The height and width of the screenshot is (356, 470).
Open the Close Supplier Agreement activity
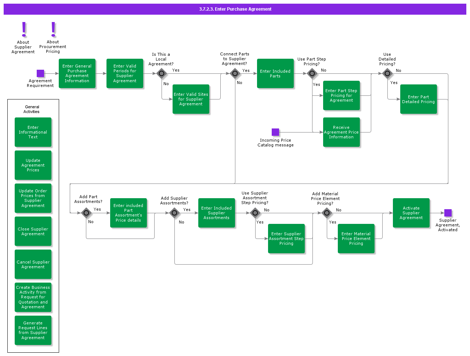coord(33,231)
